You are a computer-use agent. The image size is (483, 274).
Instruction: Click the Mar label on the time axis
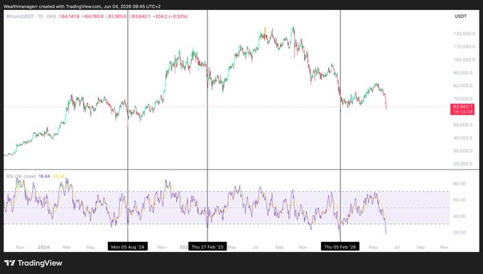[67, 247]
